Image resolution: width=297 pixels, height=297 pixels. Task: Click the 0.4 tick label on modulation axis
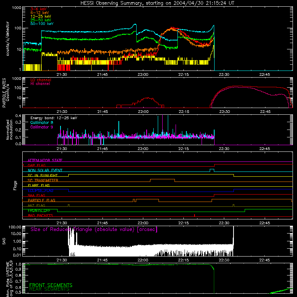pyautogui.click(x=18, y=116)
